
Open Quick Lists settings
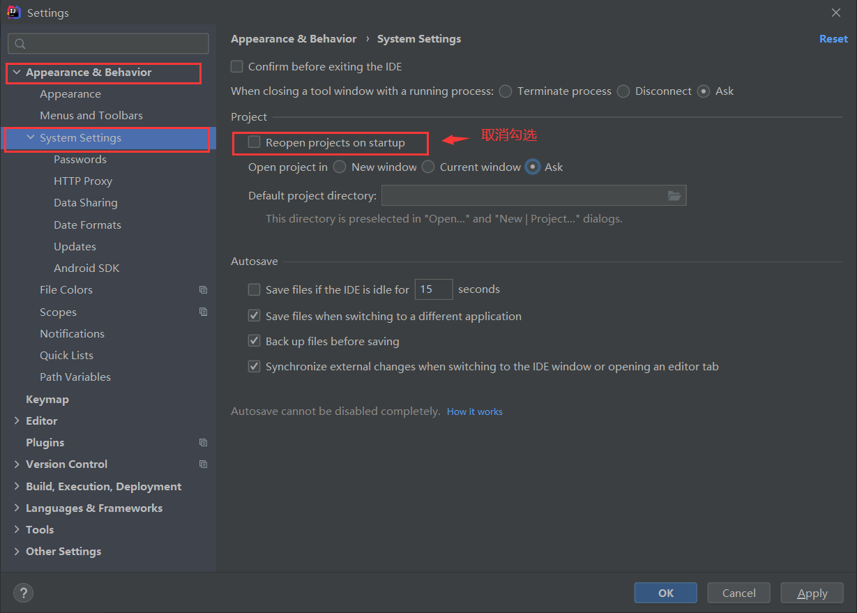tap(66, 356)
